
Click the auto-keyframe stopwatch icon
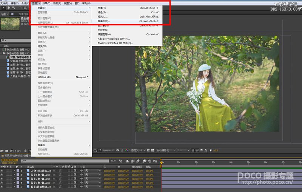tap(149, 161)
